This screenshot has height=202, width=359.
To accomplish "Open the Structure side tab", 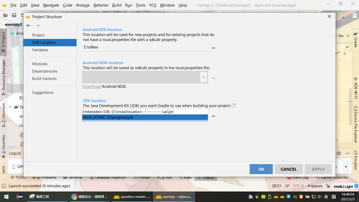I will pos(3,115).
